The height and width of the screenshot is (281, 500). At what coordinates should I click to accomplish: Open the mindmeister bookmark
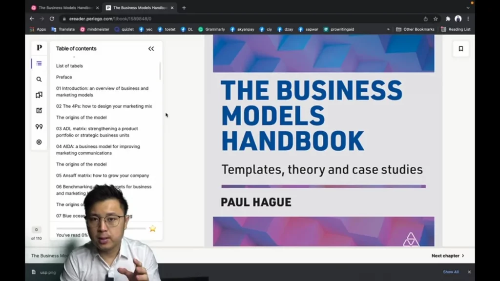(x=95, y=29)
